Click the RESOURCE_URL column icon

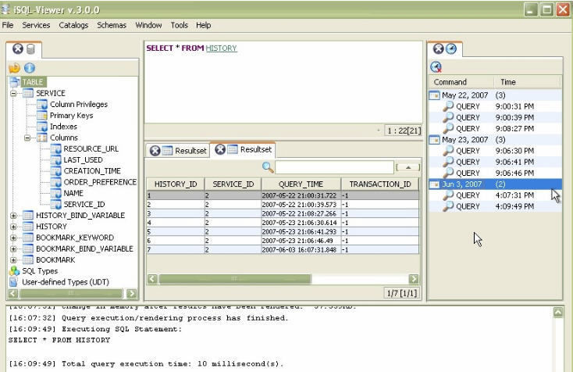pos(56,148)
